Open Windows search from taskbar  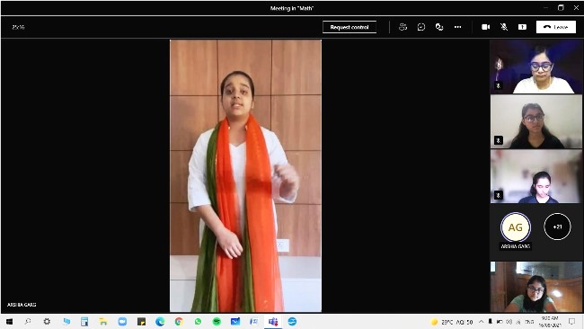(x=28, y=322)
